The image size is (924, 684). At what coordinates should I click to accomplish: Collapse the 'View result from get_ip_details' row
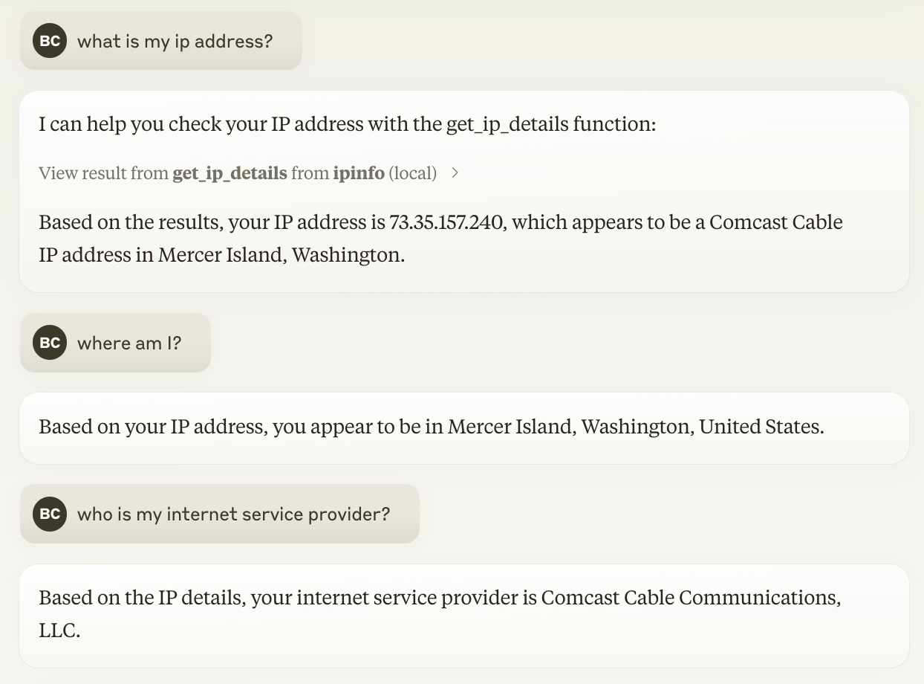(x=245, y=172)
